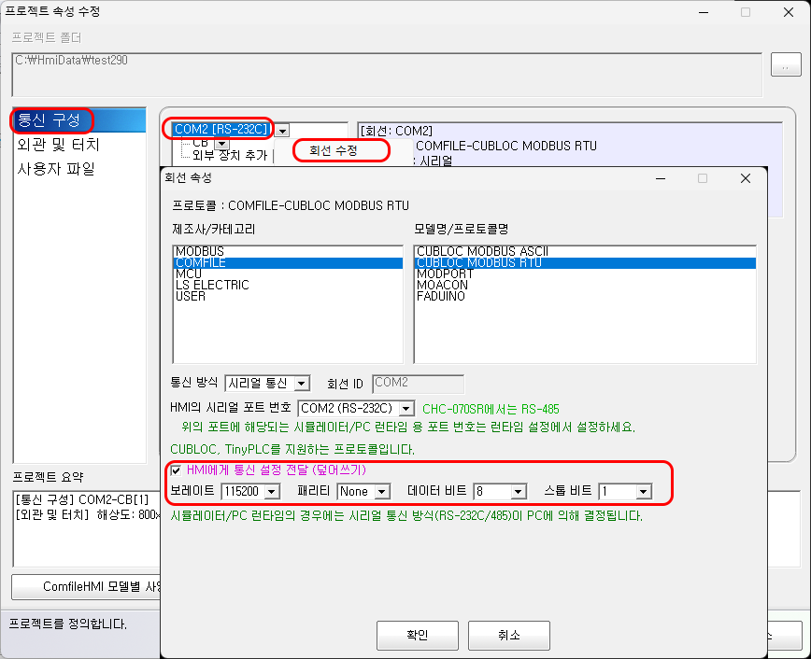The width and height of the screenshot is (811, 659).
Task: Expand the stop bits dropdown
Action: pyautogui.click(x=643, y=491)
